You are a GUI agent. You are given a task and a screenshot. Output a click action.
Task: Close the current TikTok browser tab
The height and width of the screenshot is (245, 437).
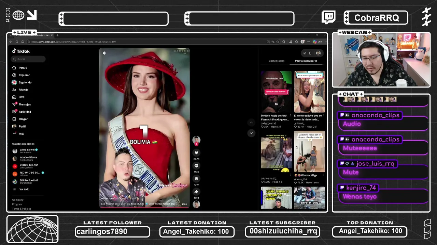(x=52, y=35)
